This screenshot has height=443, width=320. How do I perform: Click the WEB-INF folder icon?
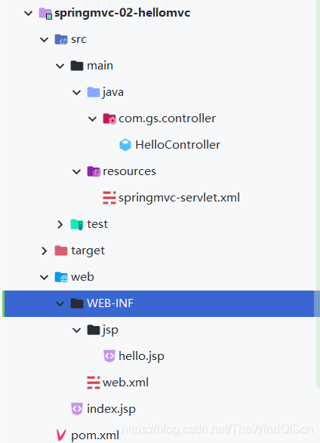coord(77,303)
